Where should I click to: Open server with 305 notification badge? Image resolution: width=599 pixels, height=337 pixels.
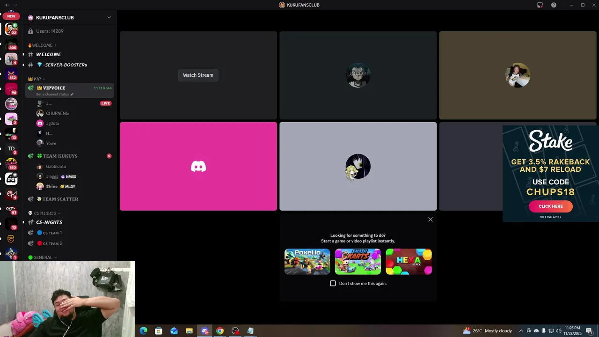click(x=11, y=44)
